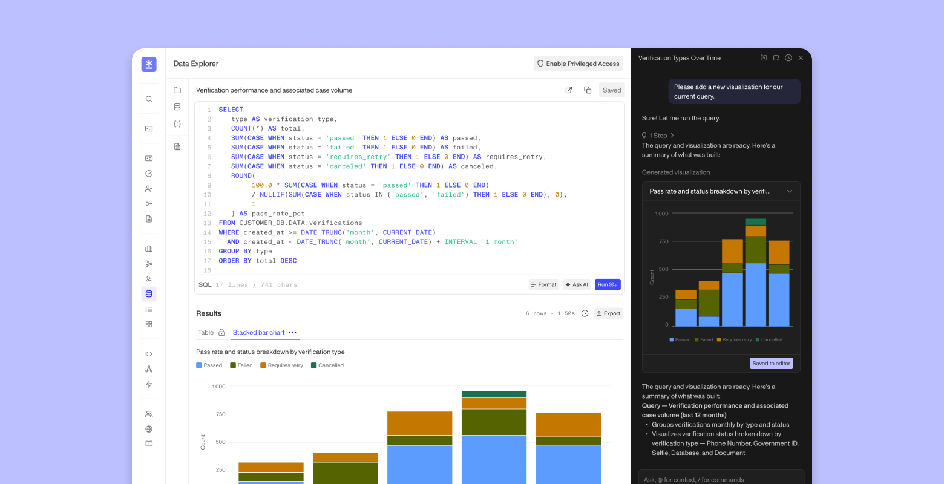Image resolution: width=944 pixels, height=484 pixels.
Task: Click Enable Privileged Access button
Action: [x=579, y=64]
